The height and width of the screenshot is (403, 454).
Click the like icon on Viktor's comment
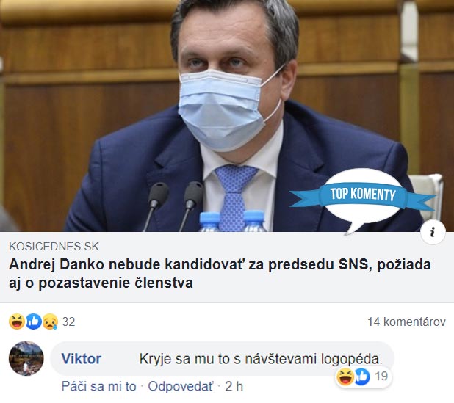point(362,377)
